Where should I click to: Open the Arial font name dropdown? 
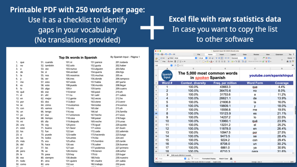[196, 58]
